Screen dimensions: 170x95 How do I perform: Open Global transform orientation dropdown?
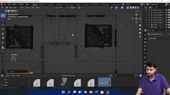(61, 8)
